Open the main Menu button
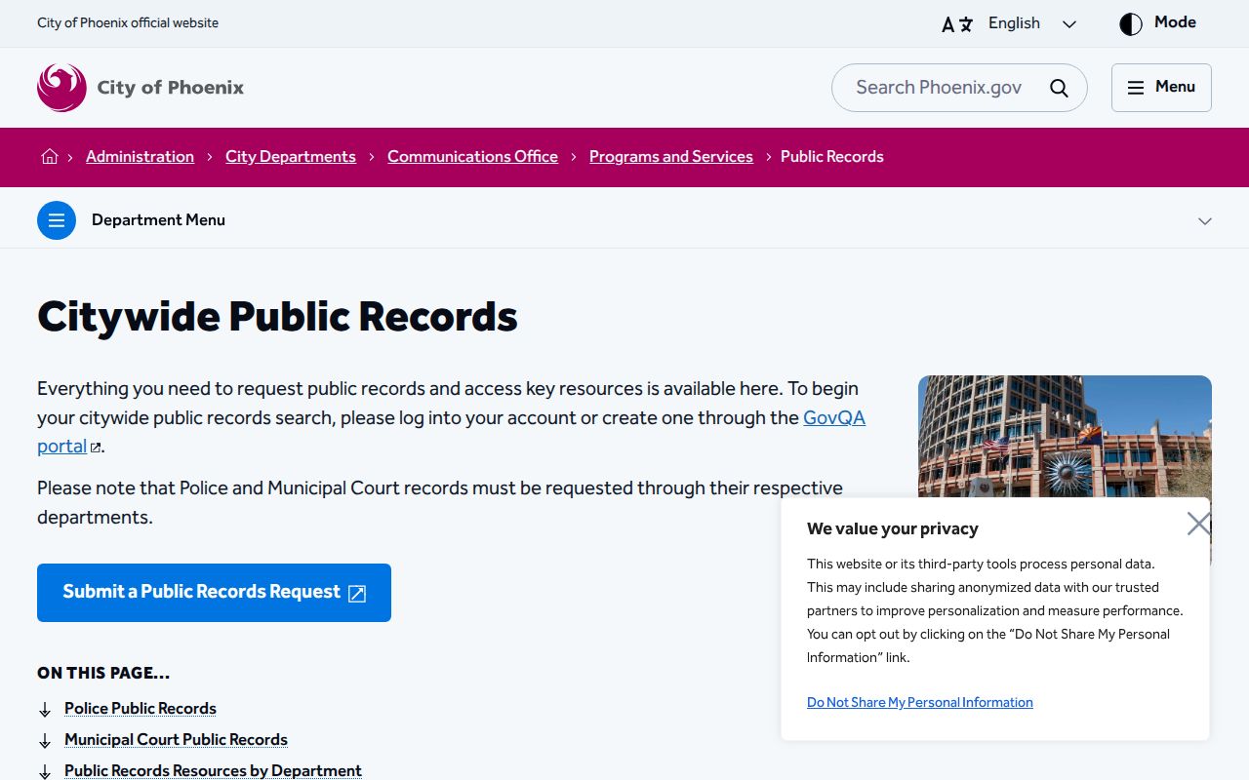Image resolution: width=1249 pixels, height=780 pixels. click(1161, 88)
